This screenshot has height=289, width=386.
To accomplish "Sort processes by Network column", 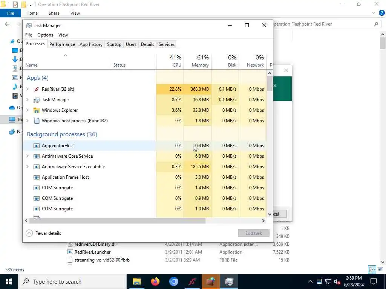I will tap(253, 61).
